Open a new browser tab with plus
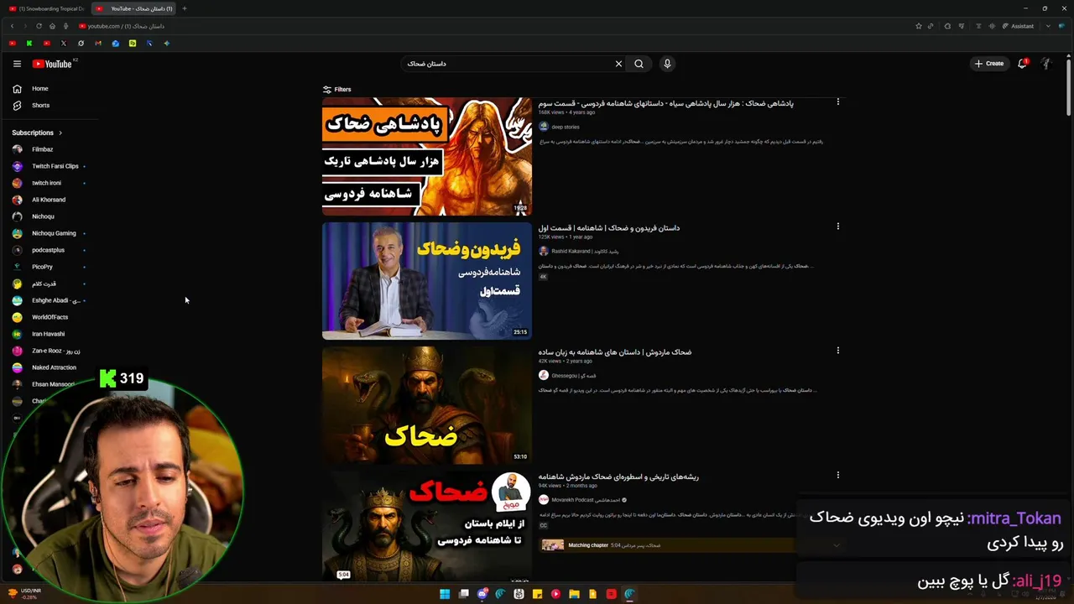 coord(185,8)
